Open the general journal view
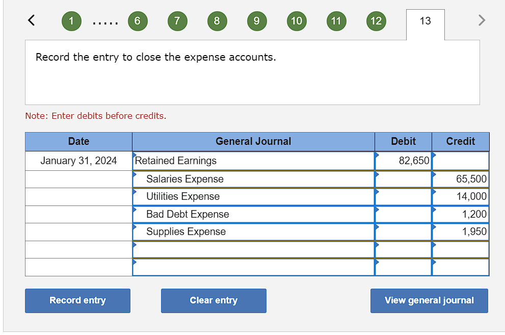 pyautogui.click(x=429, y=301)
